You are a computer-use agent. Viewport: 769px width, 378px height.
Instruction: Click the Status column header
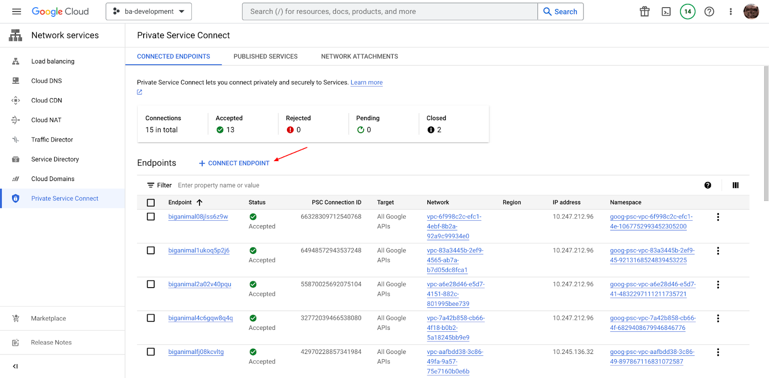coord(257,202)
